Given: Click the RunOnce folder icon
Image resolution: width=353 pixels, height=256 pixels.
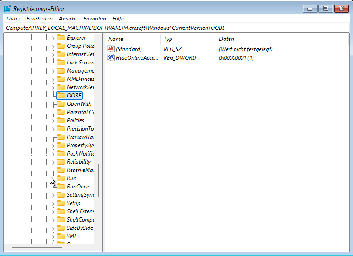Looking at the screenshot, I should pyautogui.click(x=61, y=187).
